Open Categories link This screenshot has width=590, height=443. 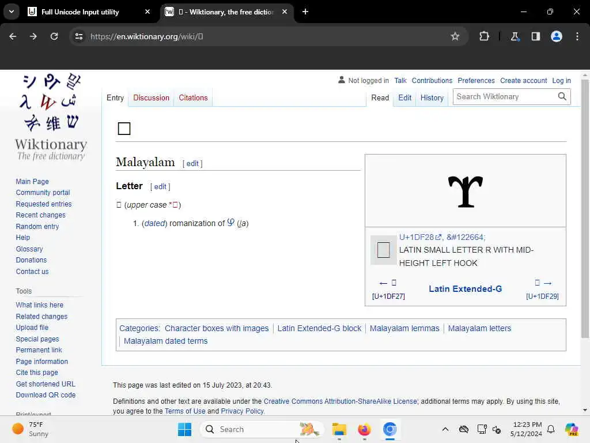(139, 328)
